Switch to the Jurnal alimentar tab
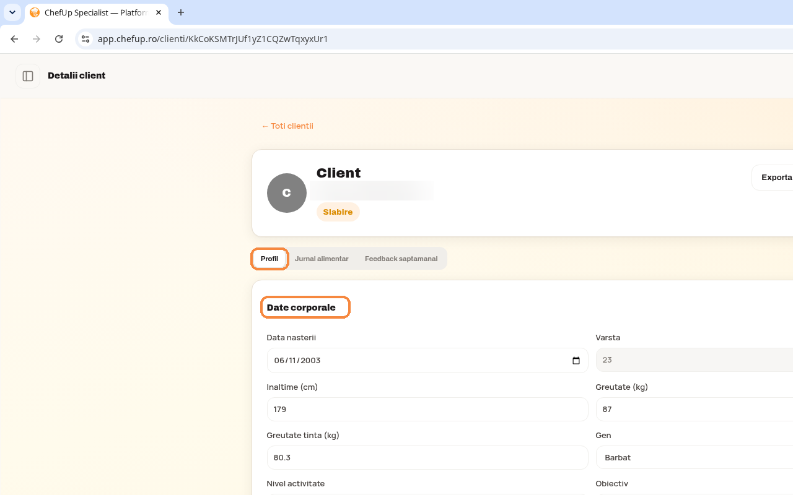793x495 pixels. click(322, 259)
